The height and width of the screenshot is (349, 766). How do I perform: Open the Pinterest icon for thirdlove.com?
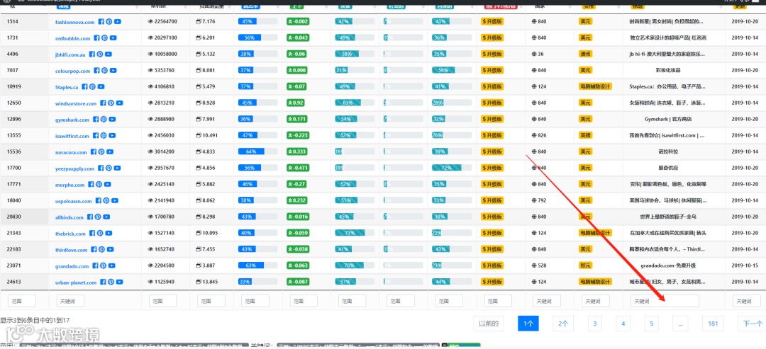click(x=103, y=250)
